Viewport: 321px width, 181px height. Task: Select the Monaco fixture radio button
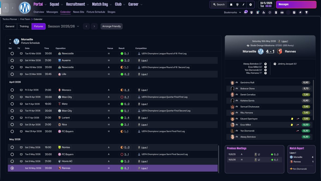click(12, 90)
